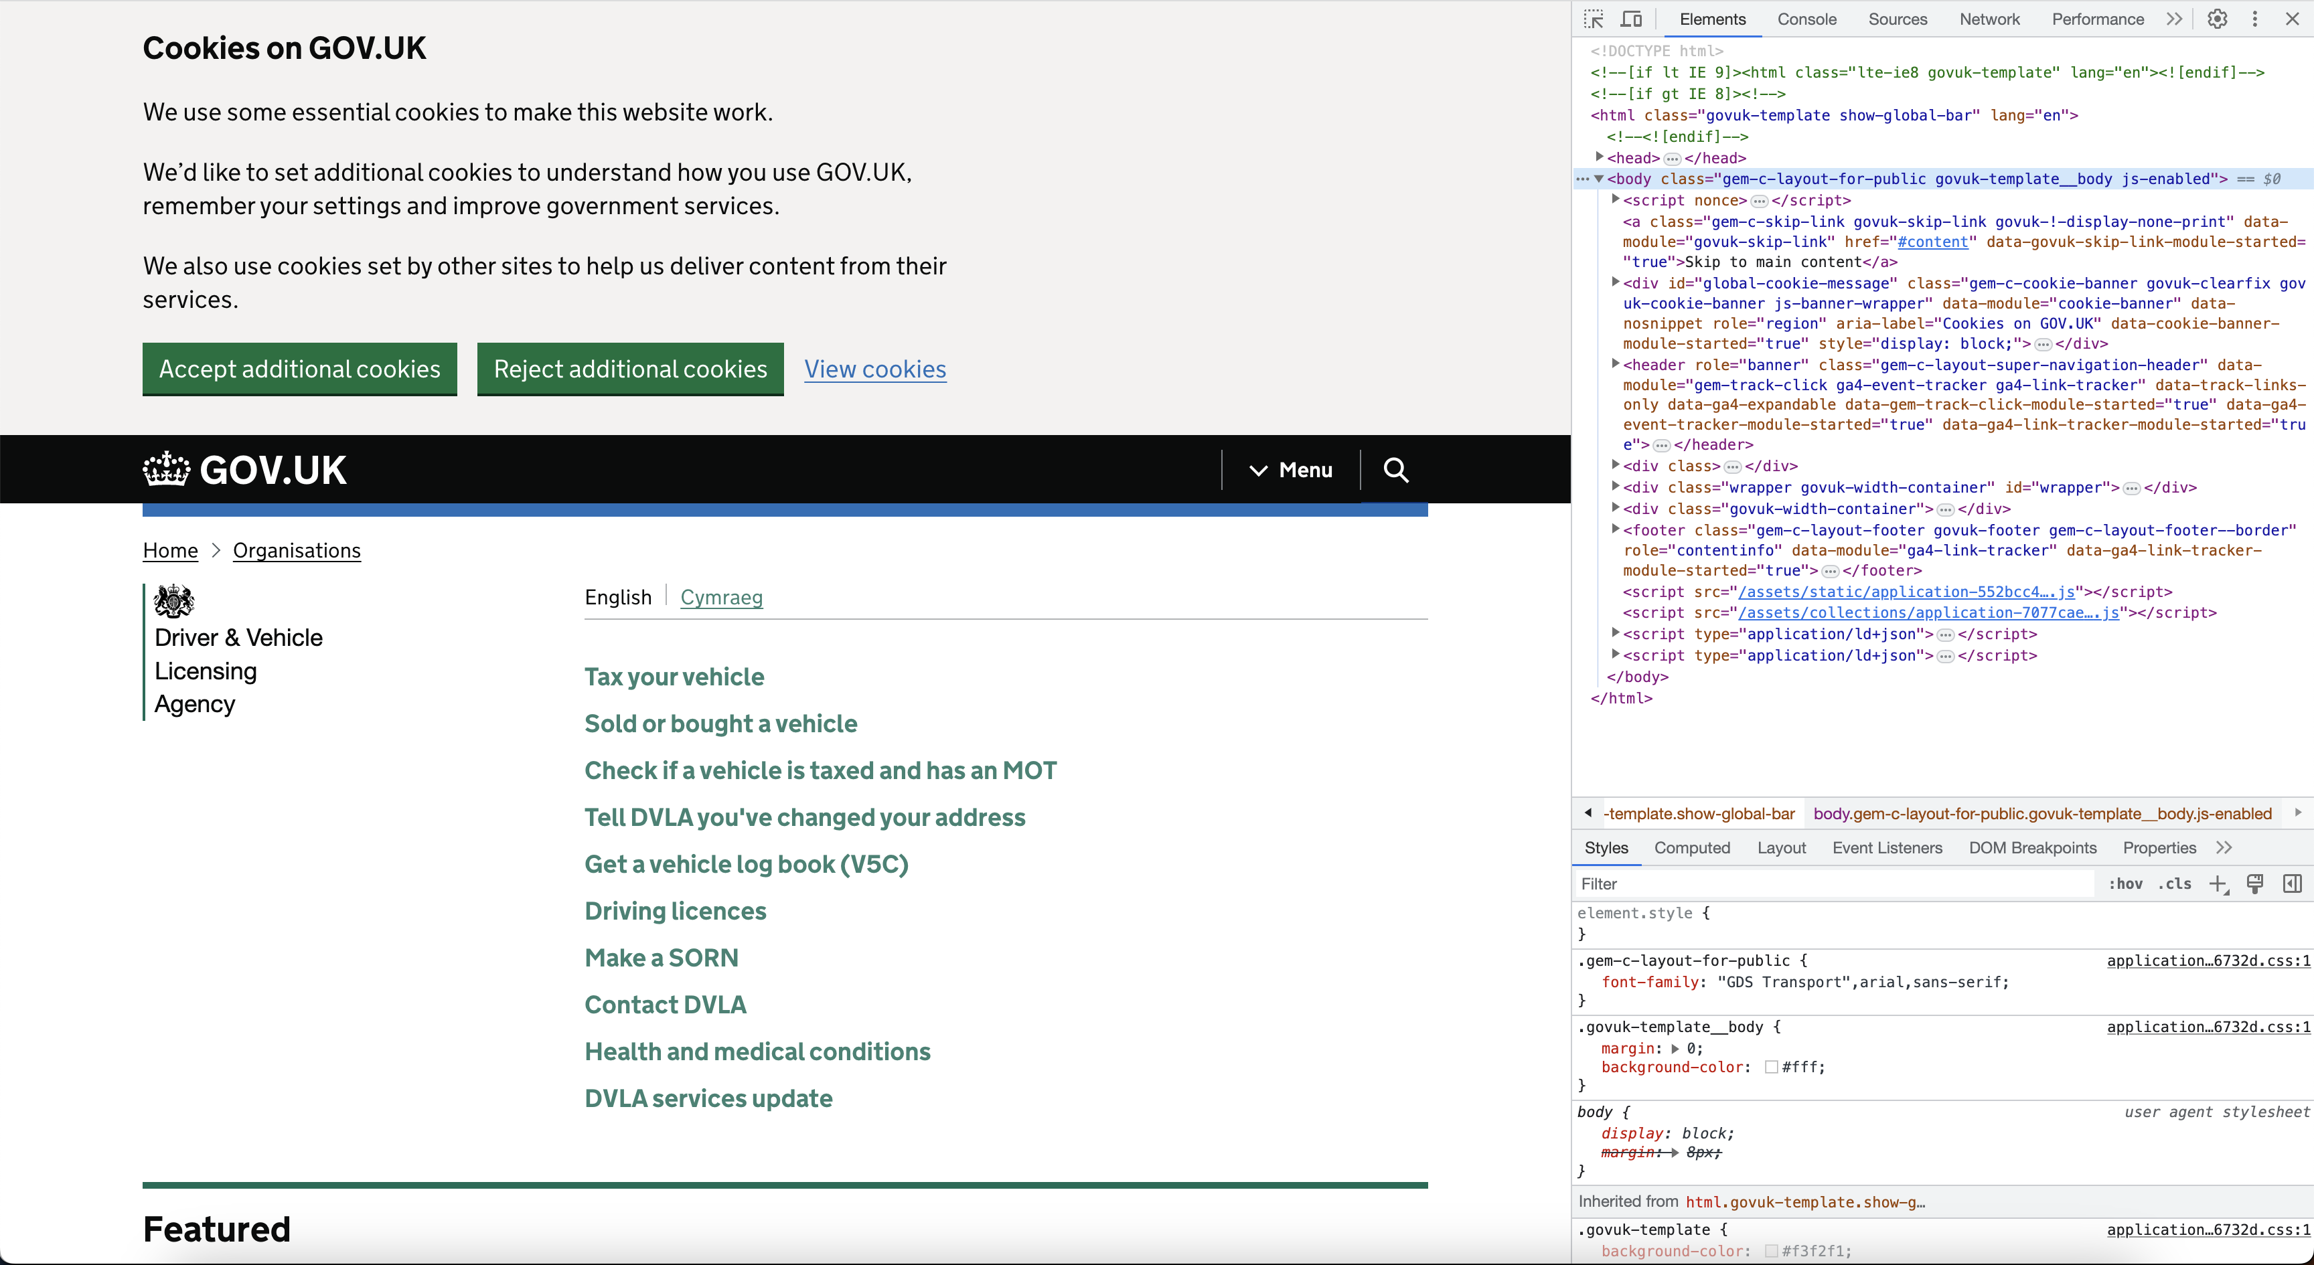The image size is (2314, 1265).
Task: Reject additional cookies
Action: [629, 369]
